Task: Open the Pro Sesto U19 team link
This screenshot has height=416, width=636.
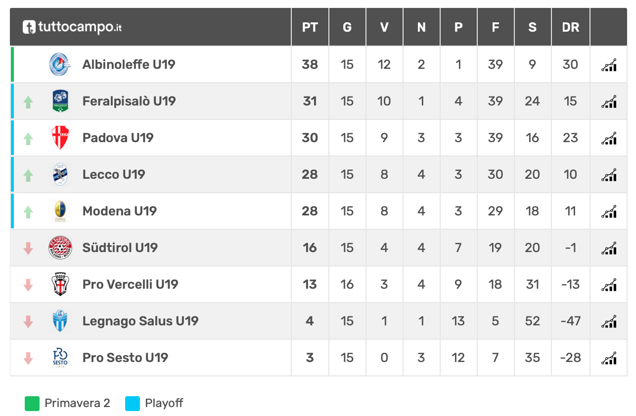Action: tap(125, 358)
